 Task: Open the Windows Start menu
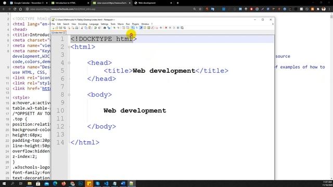[x=4, y=183]
